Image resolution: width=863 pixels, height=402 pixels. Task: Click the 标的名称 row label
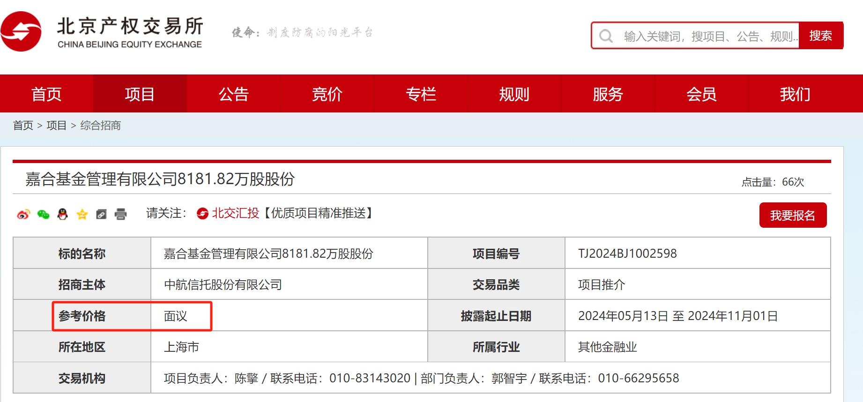click(x=82, y=253)
